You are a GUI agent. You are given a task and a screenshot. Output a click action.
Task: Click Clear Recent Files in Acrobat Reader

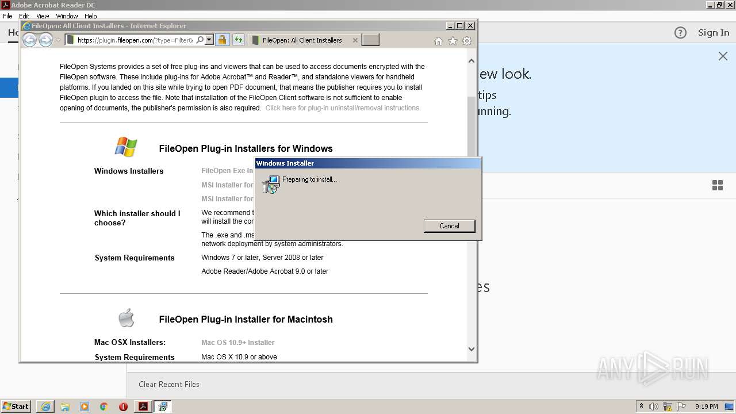[169, 384]
